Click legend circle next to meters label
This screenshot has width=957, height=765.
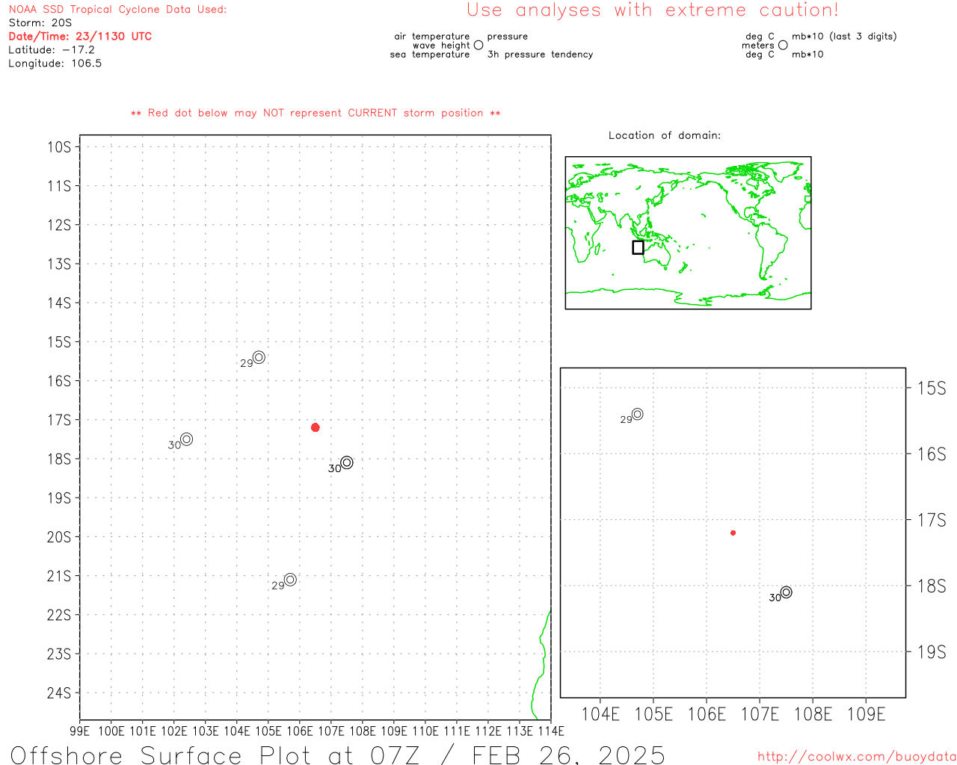pos(783,45)
